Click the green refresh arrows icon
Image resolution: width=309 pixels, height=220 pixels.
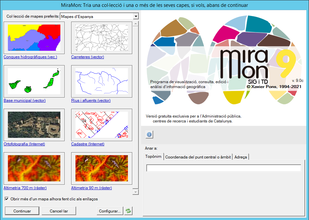click(128, 211)
